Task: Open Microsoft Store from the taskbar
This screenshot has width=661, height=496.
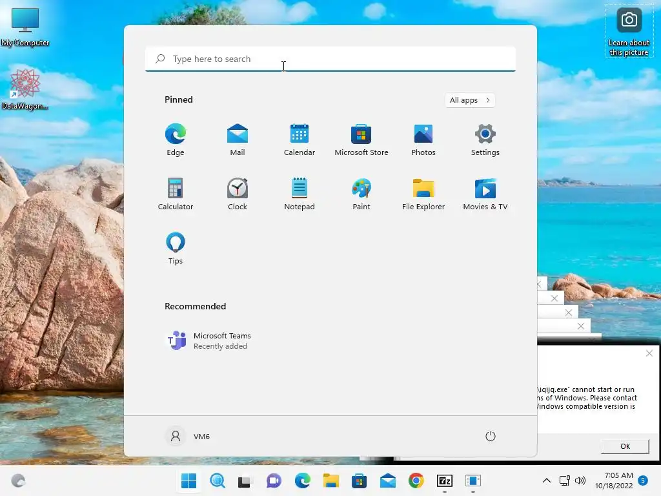Action: [x=359, y=480]
